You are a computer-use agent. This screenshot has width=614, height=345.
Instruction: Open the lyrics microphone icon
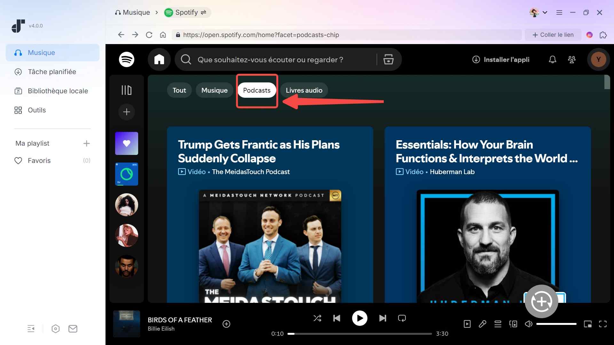coord(482,324)
